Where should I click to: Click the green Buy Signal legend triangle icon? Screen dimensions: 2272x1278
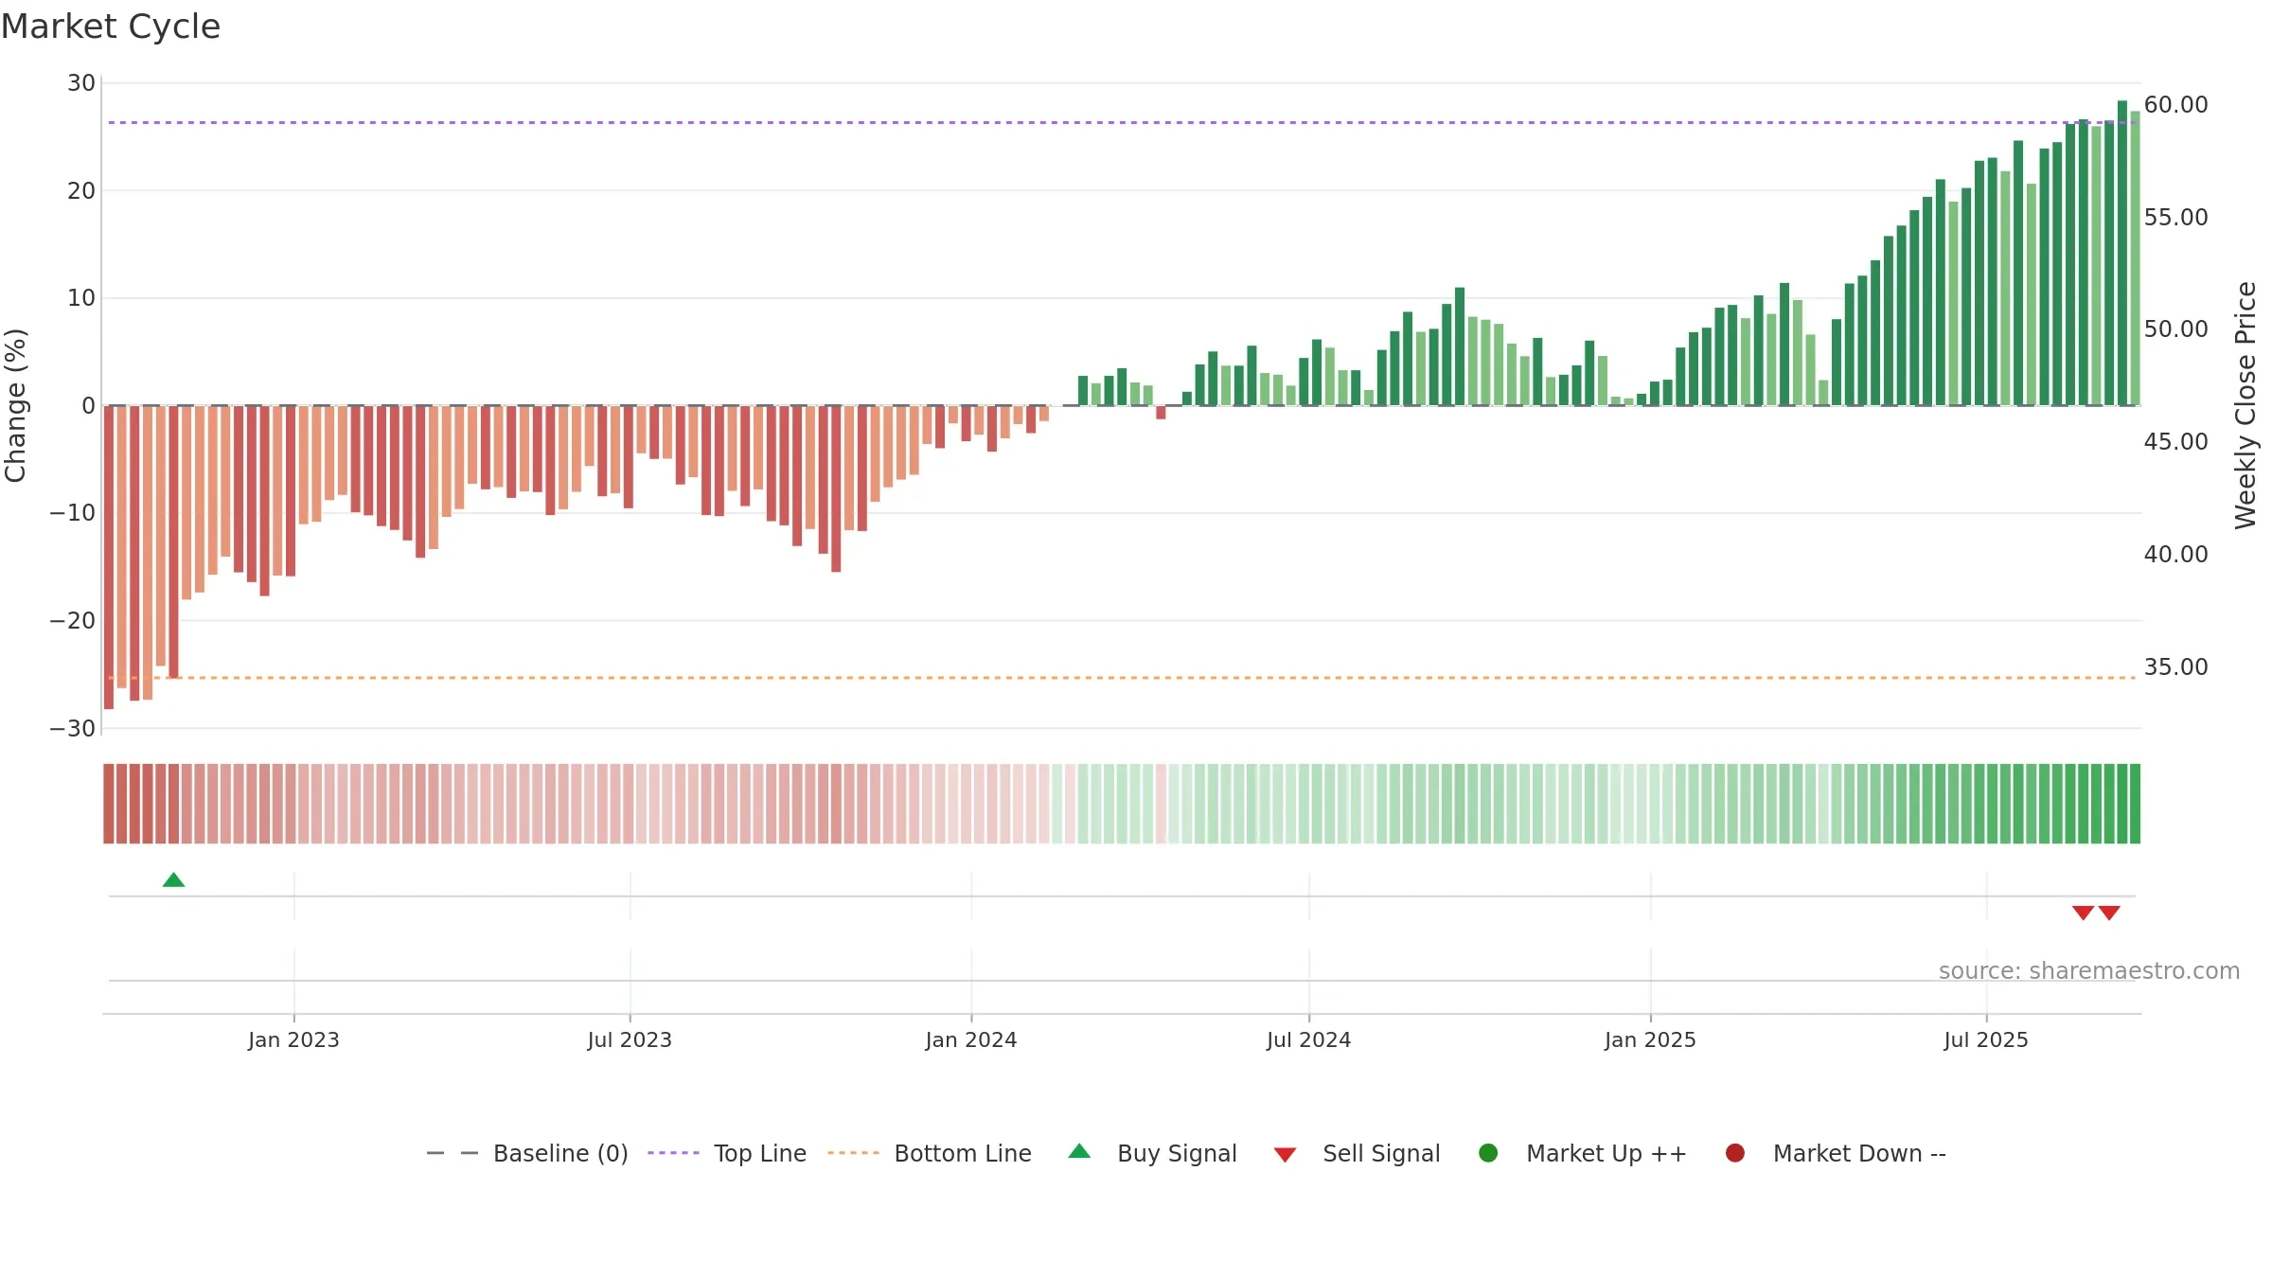click(1079, 1151)
